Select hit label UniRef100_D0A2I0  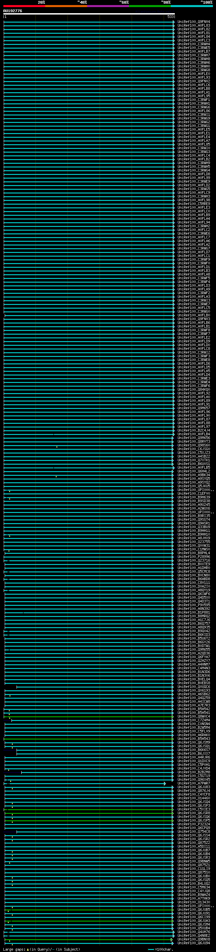194,587
